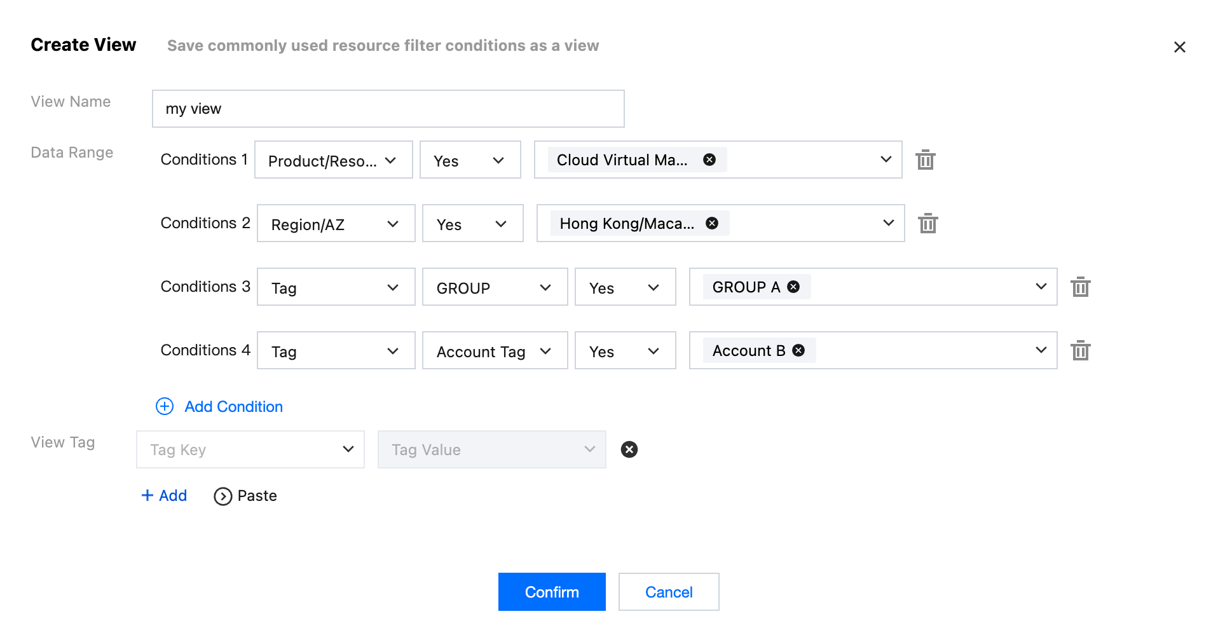Clear the View Tag row
Screen dimensions: 1218x642
pyautogui.click(x=629, y=449)
